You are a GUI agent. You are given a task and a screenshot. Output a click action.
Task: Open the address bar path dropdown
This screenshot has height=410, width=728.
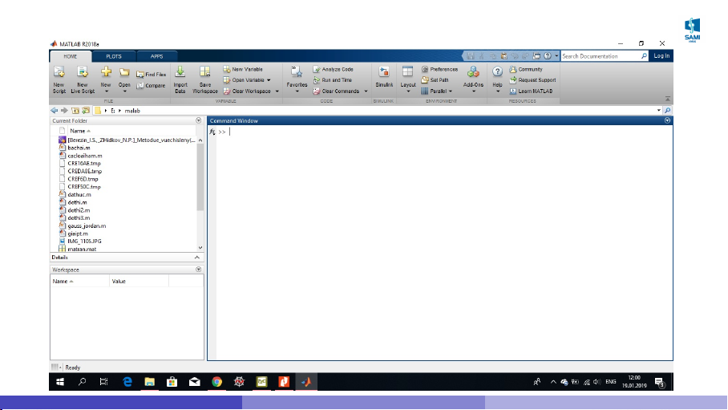point(659,111)
